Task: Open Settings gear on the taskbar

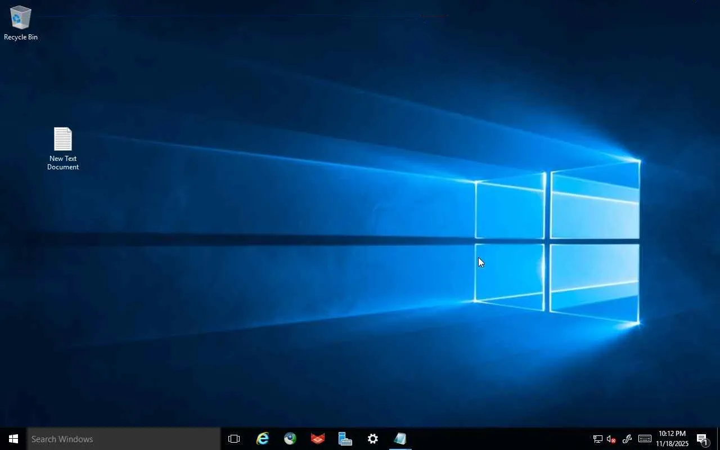Action: click(372, 439)
